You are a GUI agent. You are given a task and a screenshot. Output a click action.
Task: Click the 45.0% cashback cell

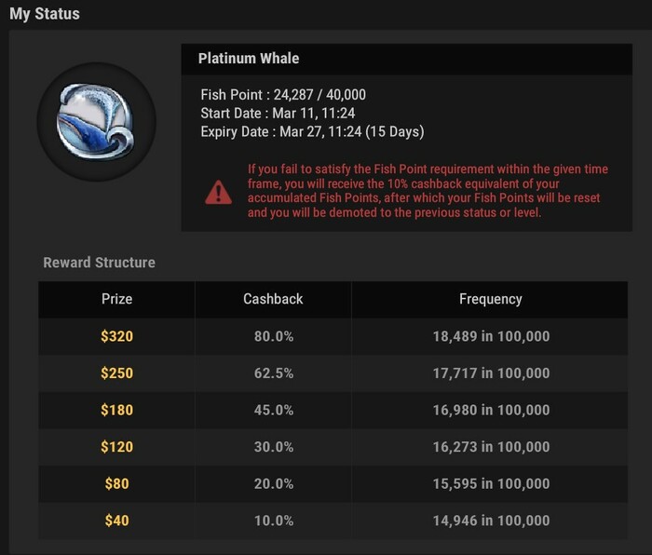[274, 410]
